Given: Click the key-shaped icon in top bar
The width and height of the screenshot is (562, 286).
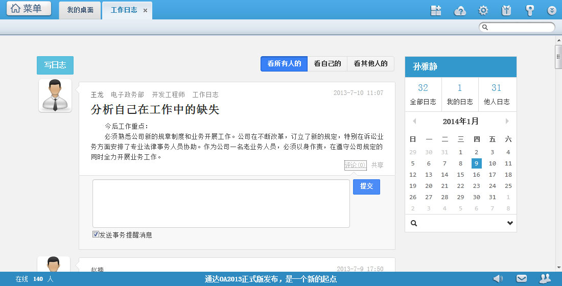Looking at the screenshot, I should (x=530, y=10).
